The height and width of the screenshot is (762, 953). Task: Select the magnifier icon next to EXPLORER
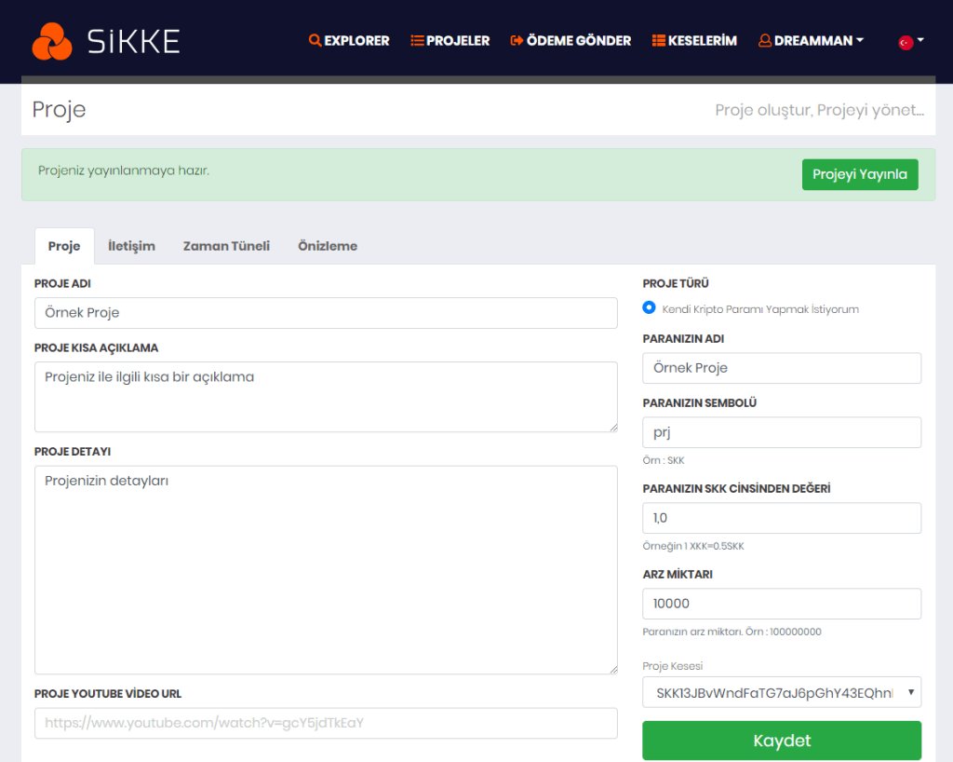[x=315, y=41]
